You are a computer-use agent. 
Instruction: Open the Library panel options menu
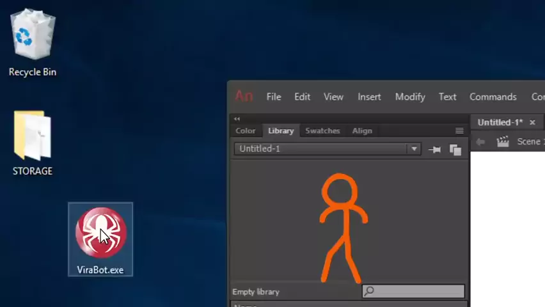coord(459,130)
